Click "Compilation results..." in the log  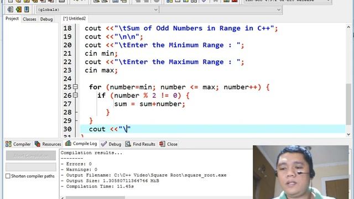91,153
